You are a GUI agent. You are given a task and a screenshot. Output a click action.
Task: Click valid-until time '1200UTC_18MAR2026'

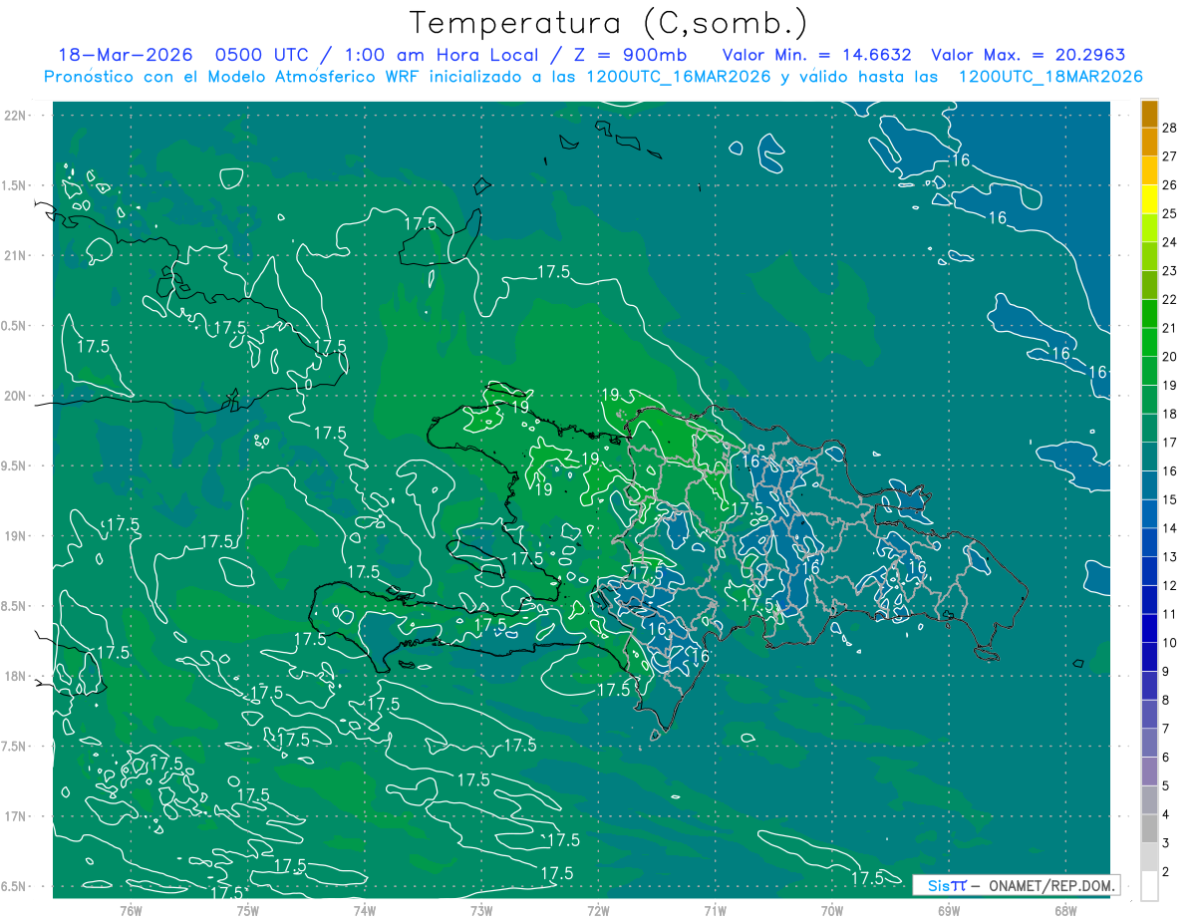(1049, 77)
